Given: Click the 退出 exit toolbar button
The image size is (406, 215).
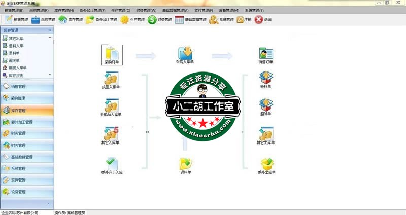Looking at the screenshot, I should (263, 20).
